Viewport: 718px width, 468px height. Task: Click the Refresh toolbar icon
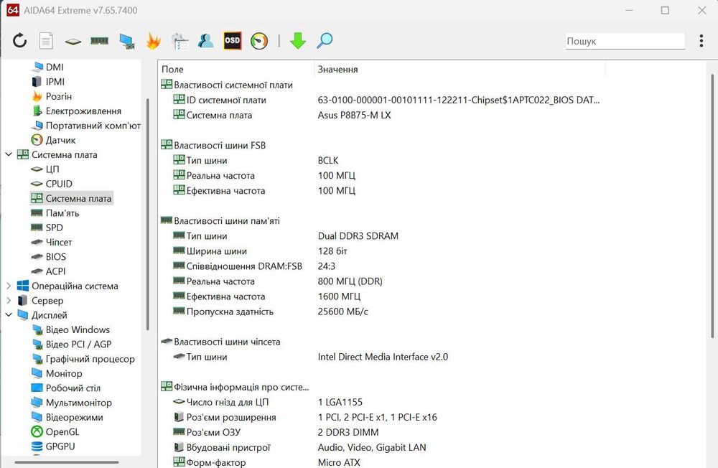point(19,41)
